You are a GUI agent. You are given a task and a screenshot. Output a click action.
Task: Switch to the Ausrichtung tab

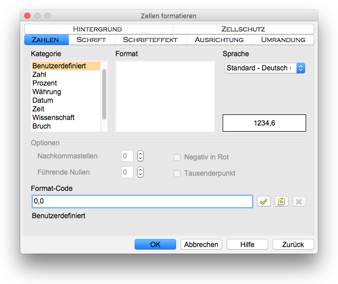click(220, 39)
